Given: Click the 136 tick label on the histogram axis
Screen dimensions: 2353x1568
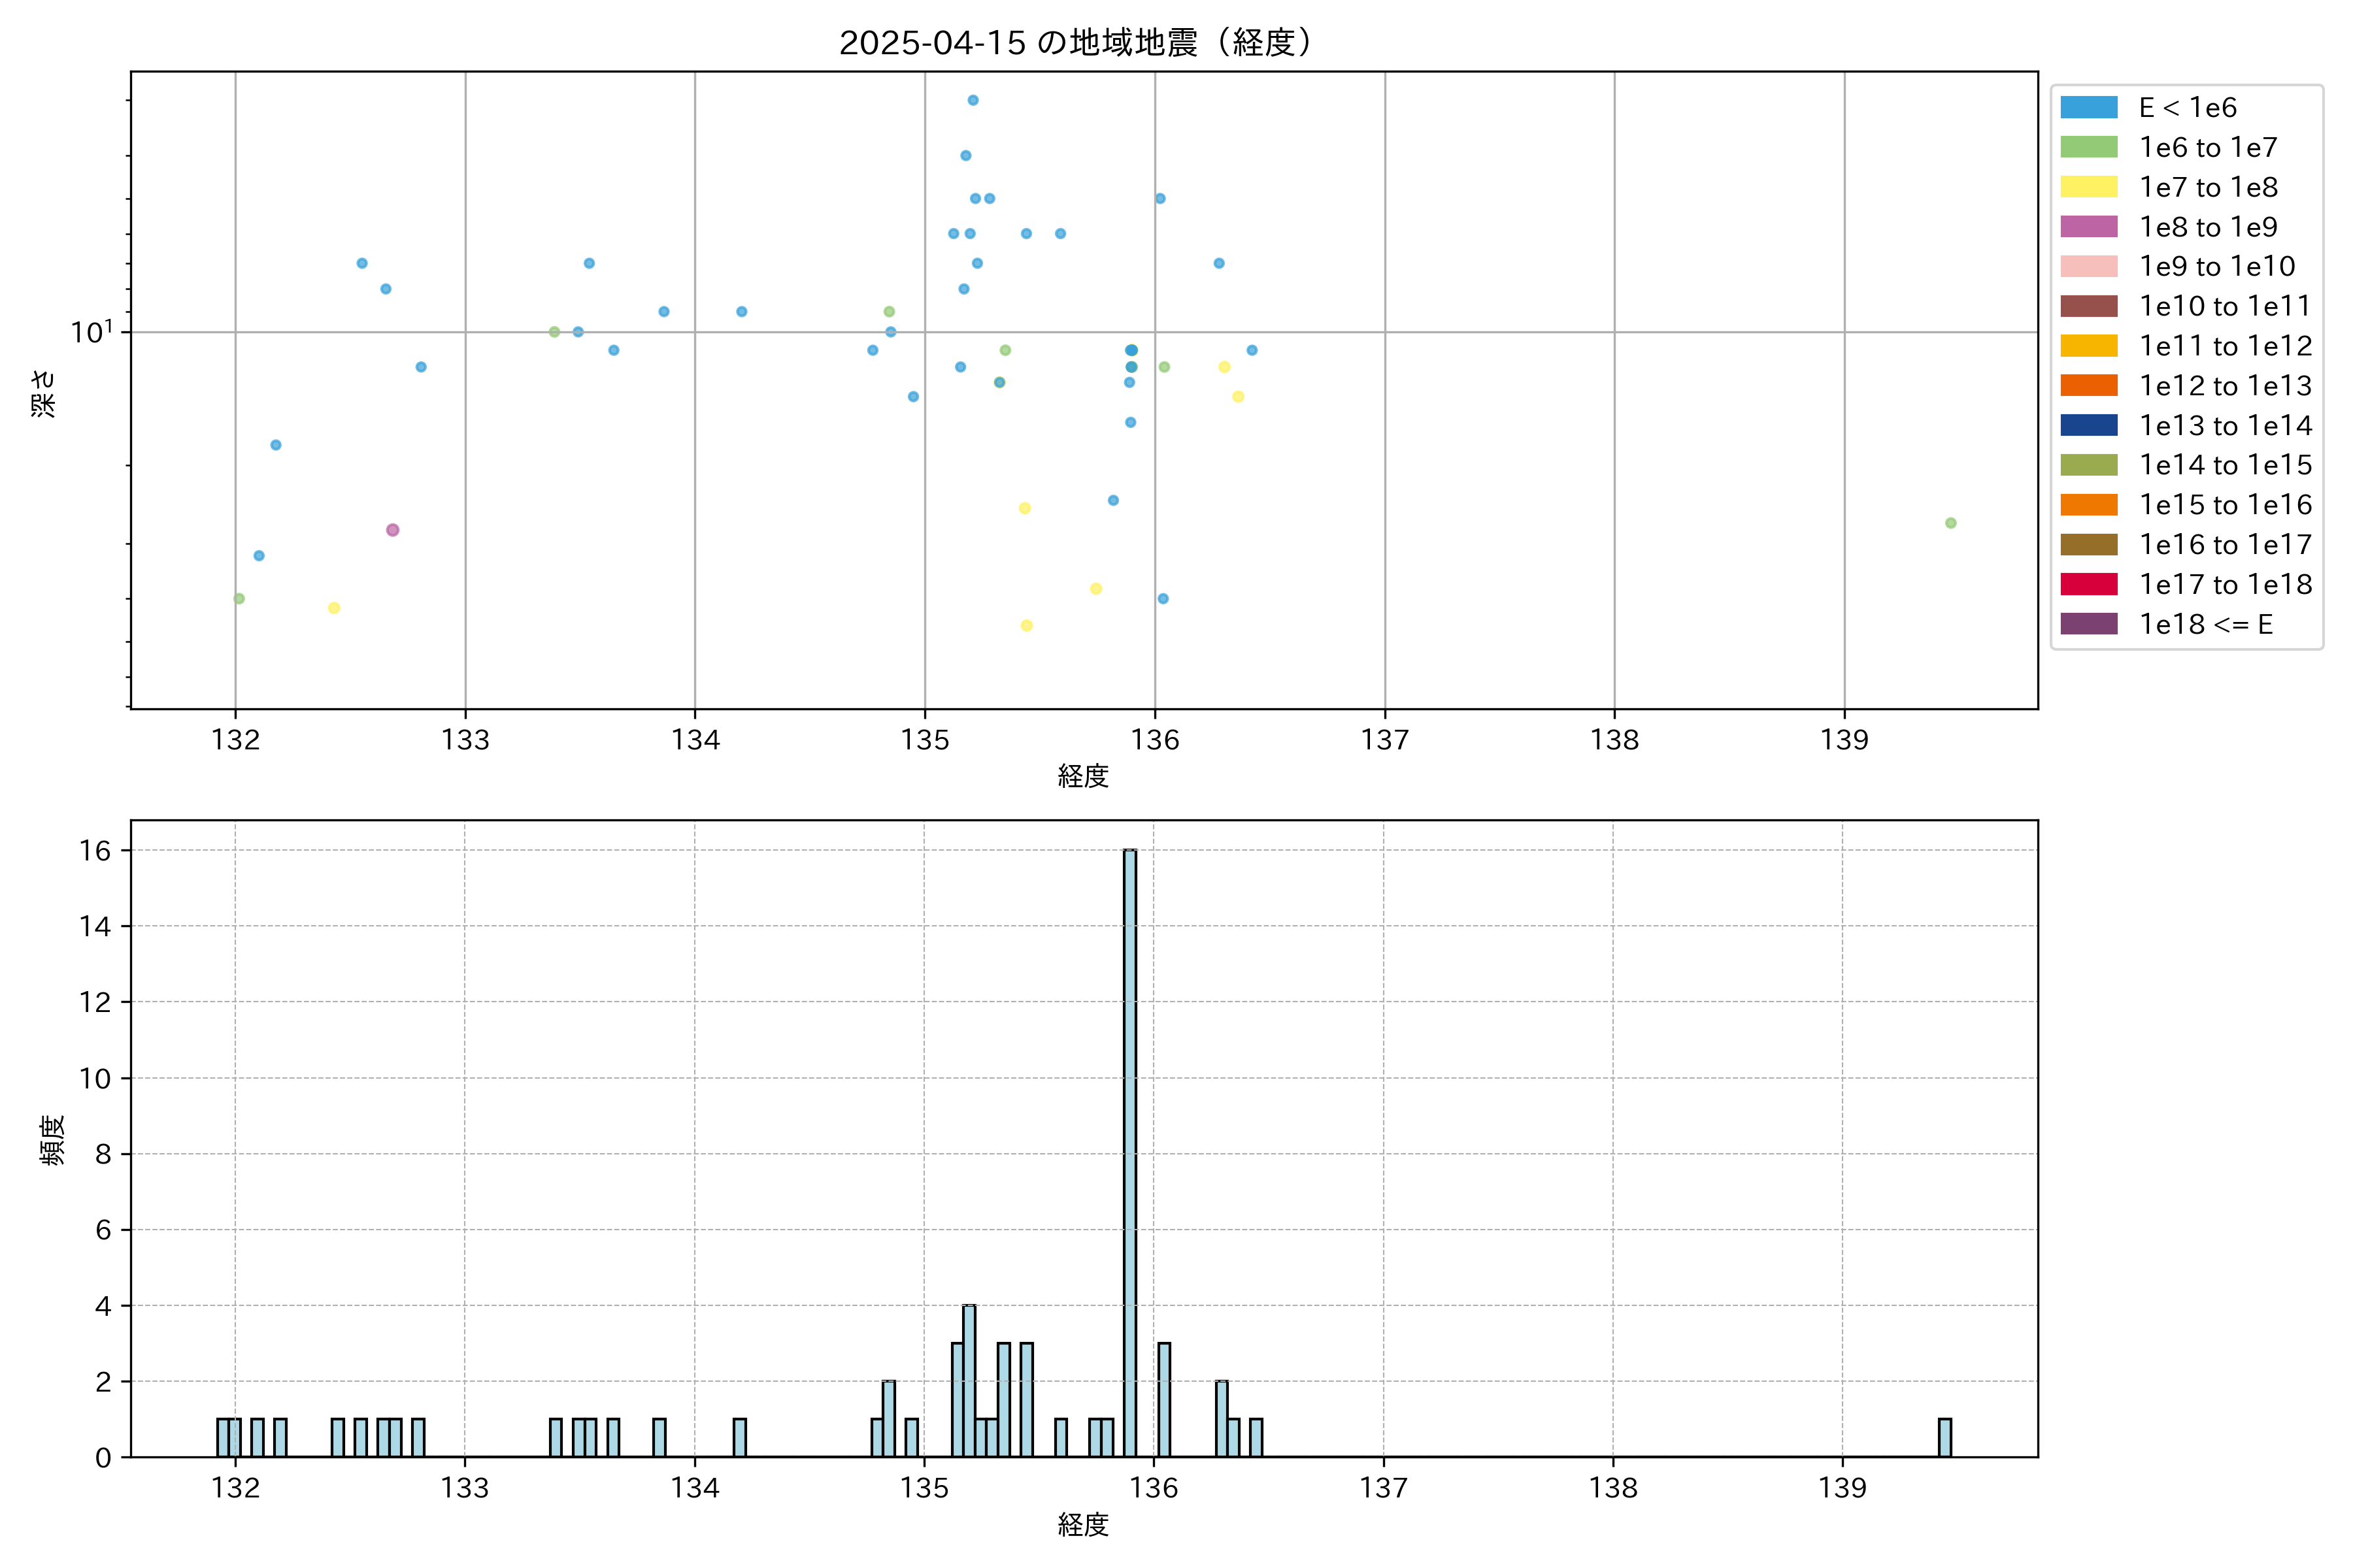Looking at the screenshot, I should [1154, 1488].
